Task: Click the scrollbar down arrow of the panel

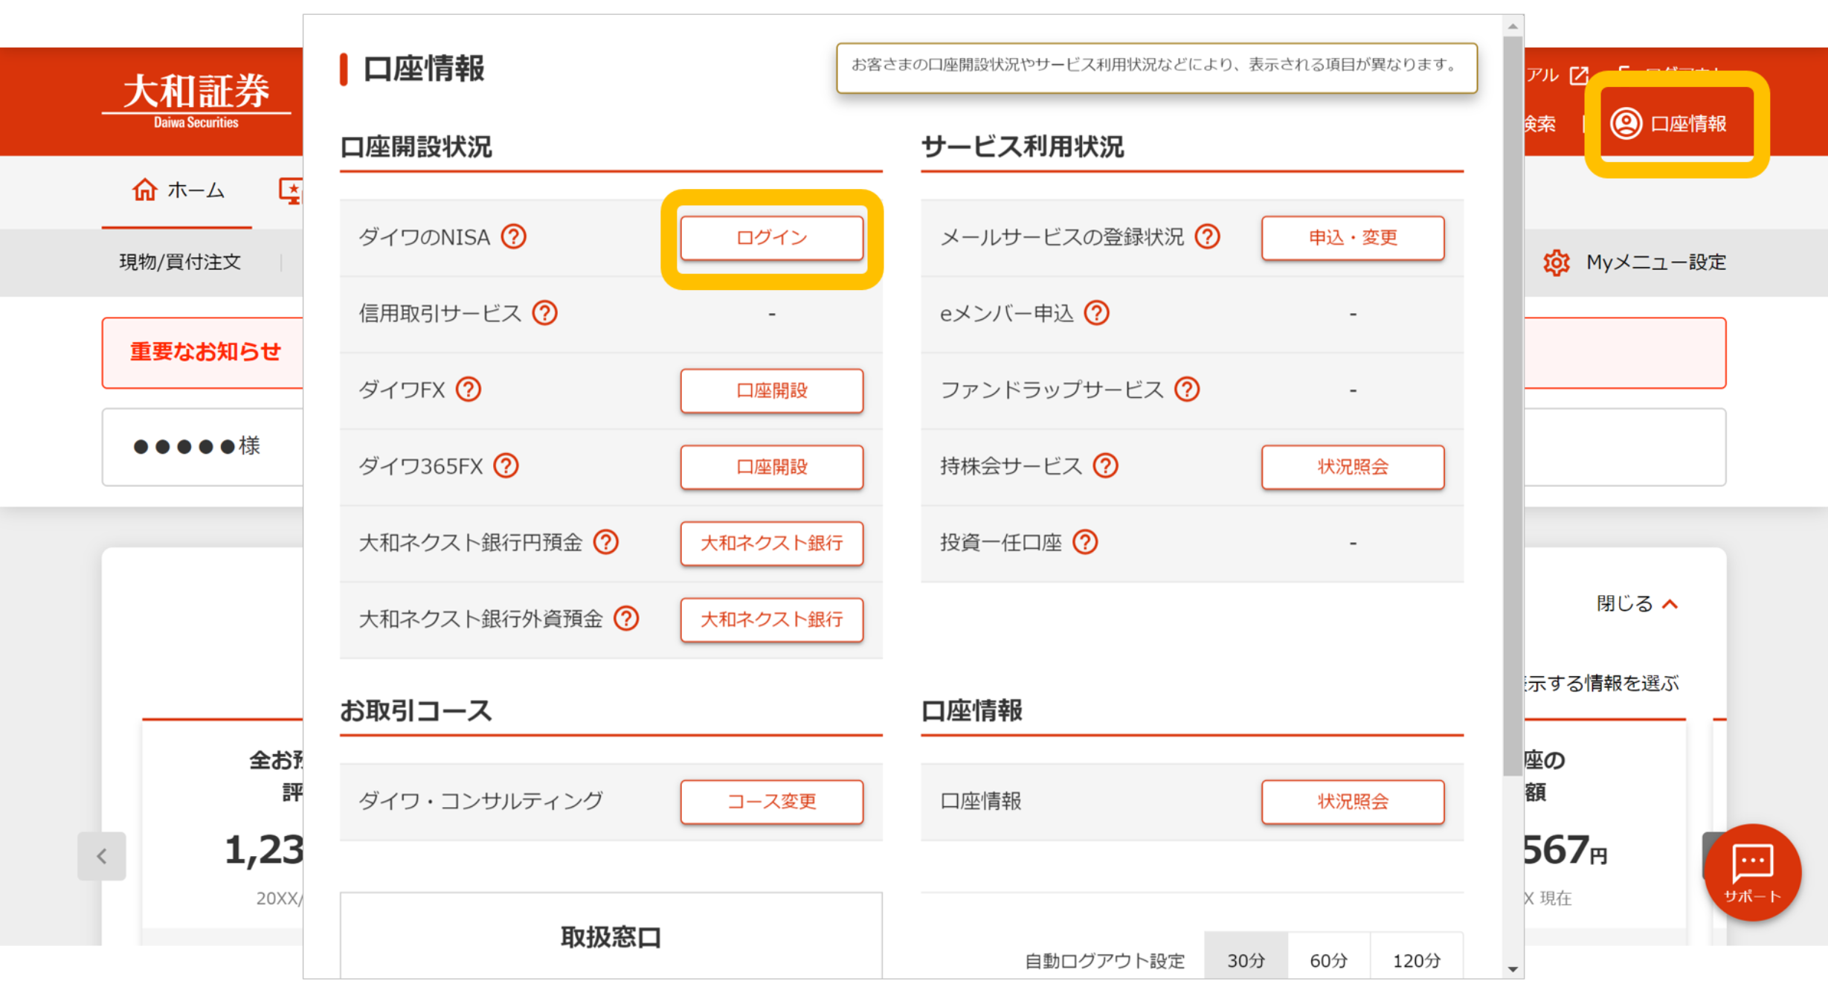Action: pyautogui.click(x=1513, y=969)
